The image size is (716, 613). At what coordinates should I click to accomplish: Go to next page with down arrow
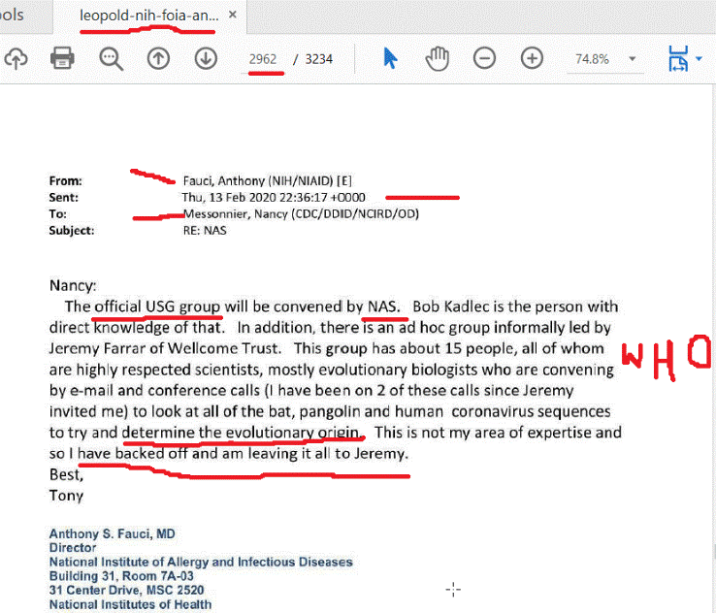click(205, 58)
